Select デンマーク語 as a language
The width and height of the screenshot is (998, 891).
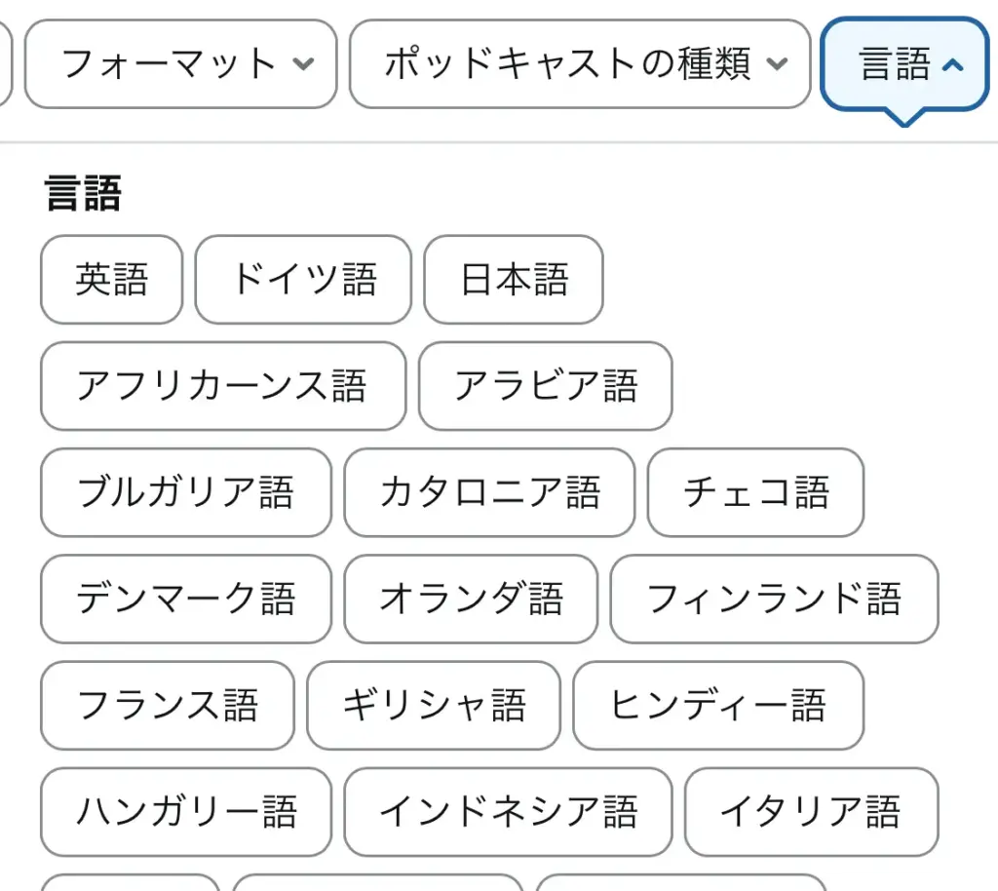(185, 600)
